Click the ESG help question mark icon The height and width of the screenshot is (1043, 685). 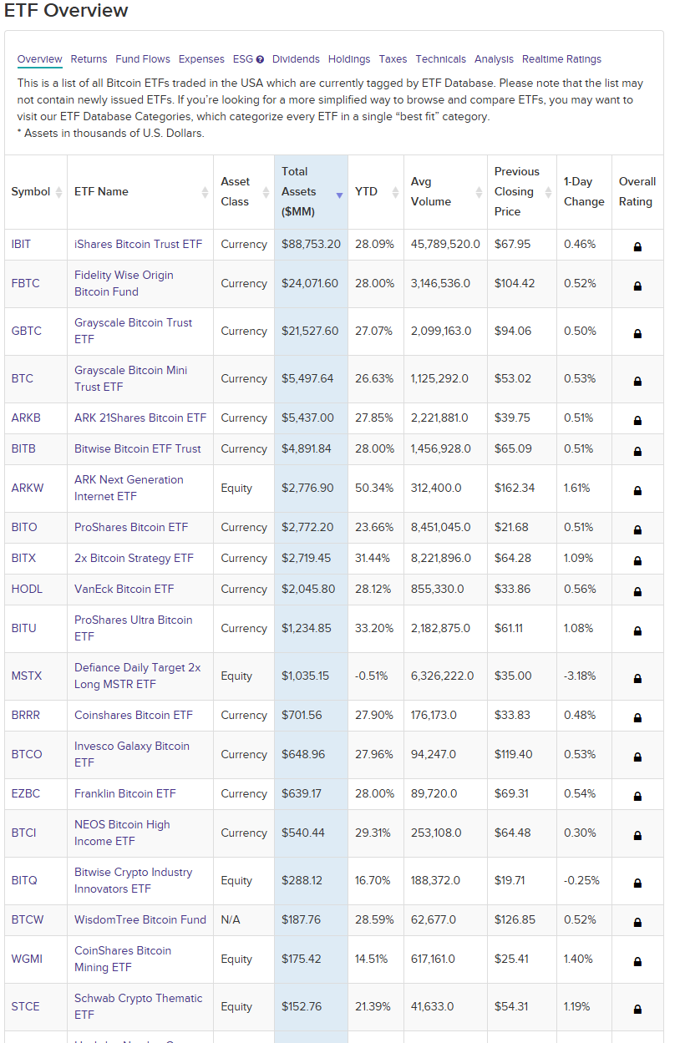261,60
